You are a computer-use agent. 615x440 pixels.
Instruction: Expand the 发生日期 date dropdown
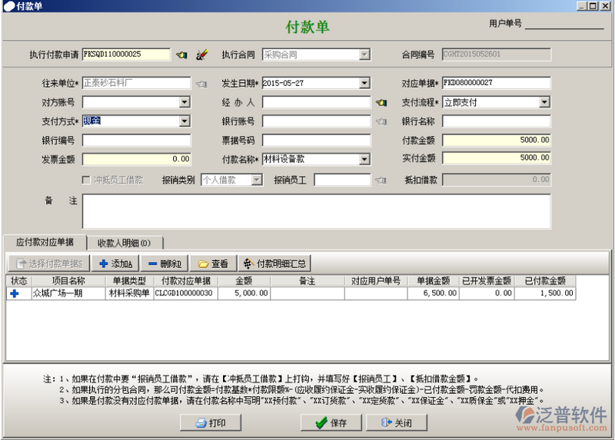[364, 83]
